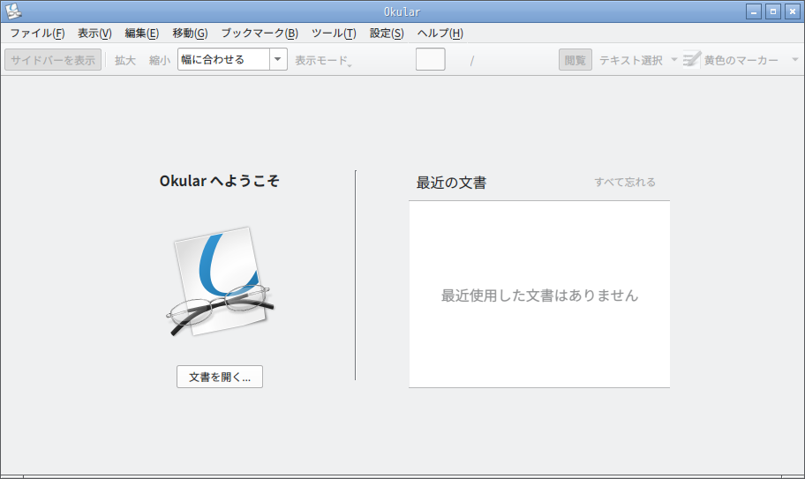Open the ファイル(F) menu
Viewport: 805px width, 479px height.
click(37, 34)
